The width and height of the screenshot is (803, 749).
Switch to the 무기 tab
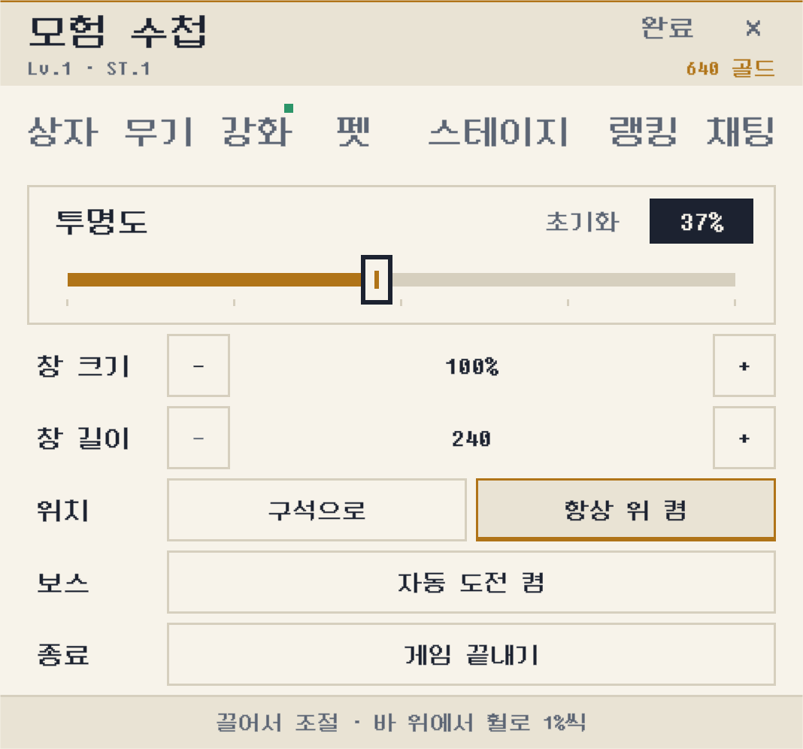click(159, 132)
